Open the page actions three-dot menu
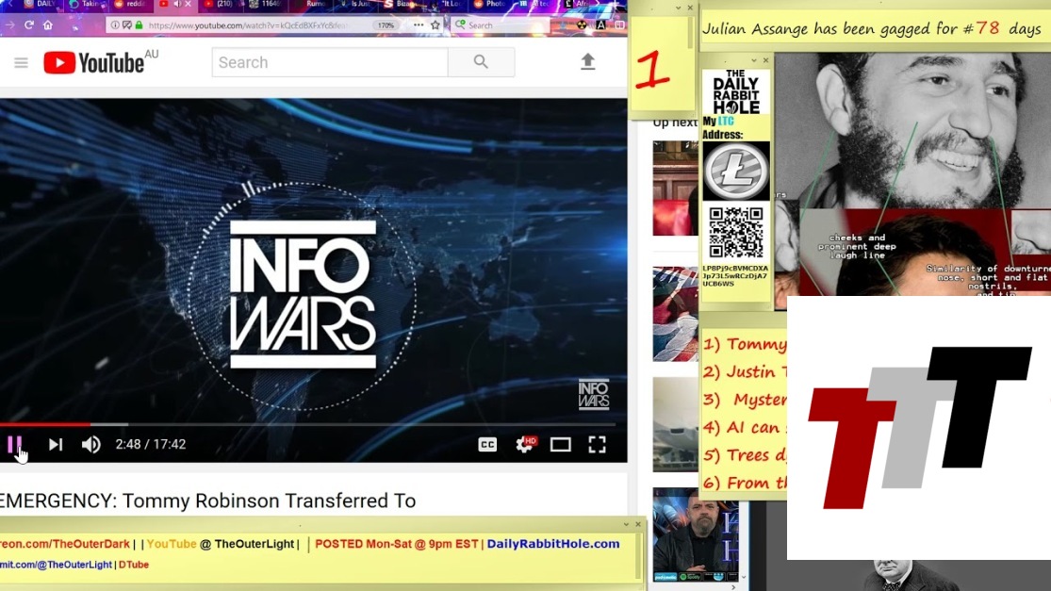 pyautogui.click(x=419, y=25)
